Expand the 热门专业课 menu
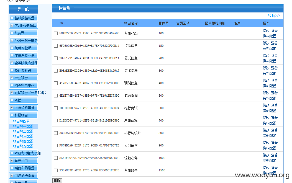Screen dimensions: 292x183 (x=24, y=70)
